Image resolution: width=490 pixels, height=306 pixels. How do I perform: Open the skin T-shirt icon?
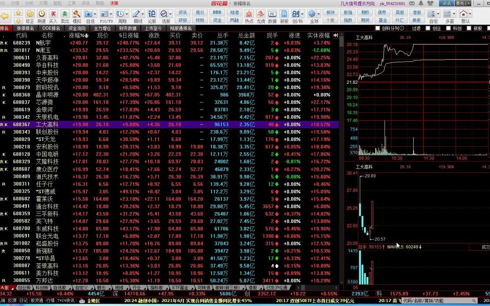pos(430,3)
